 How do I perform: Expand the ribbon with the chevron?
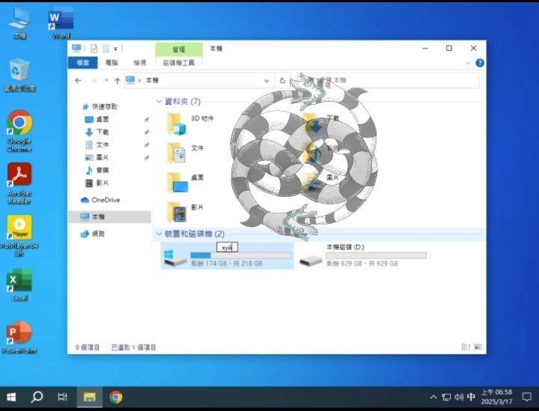[x=468, y=63]
